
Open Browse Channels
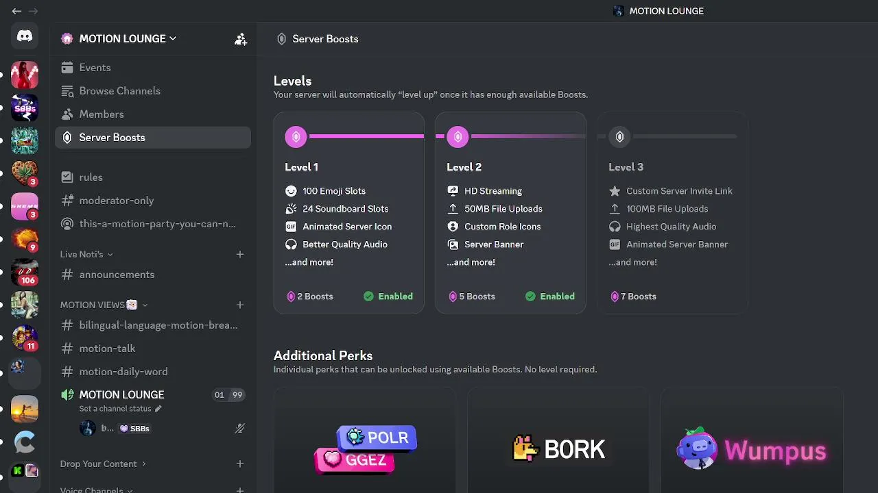153,91
